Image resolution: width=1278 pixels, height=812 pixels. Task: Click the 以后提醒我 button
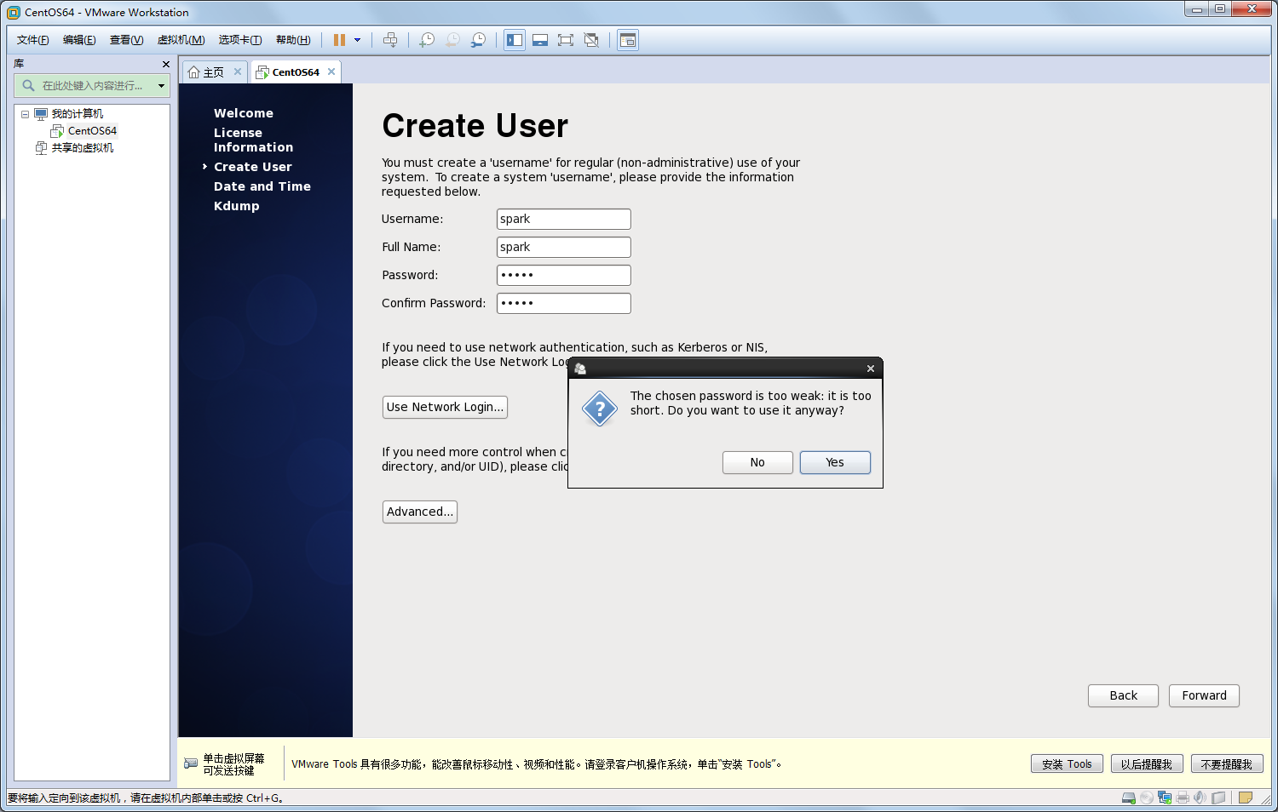click(x=1147, y=764)
